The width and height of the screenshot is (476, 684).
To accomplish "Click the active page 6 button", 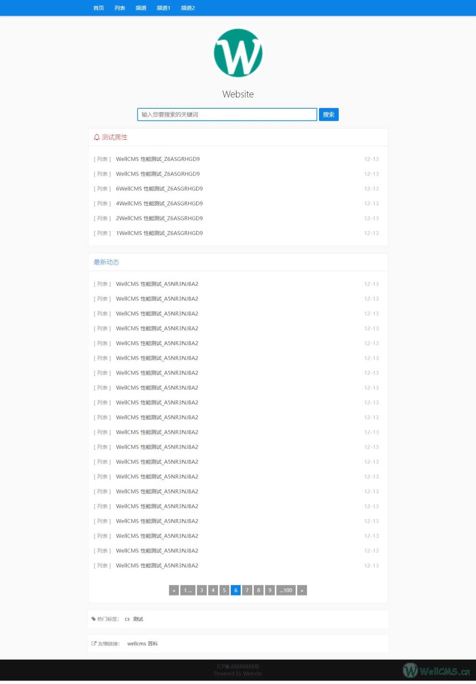I will pyautogui.click(x=236, y=590).
